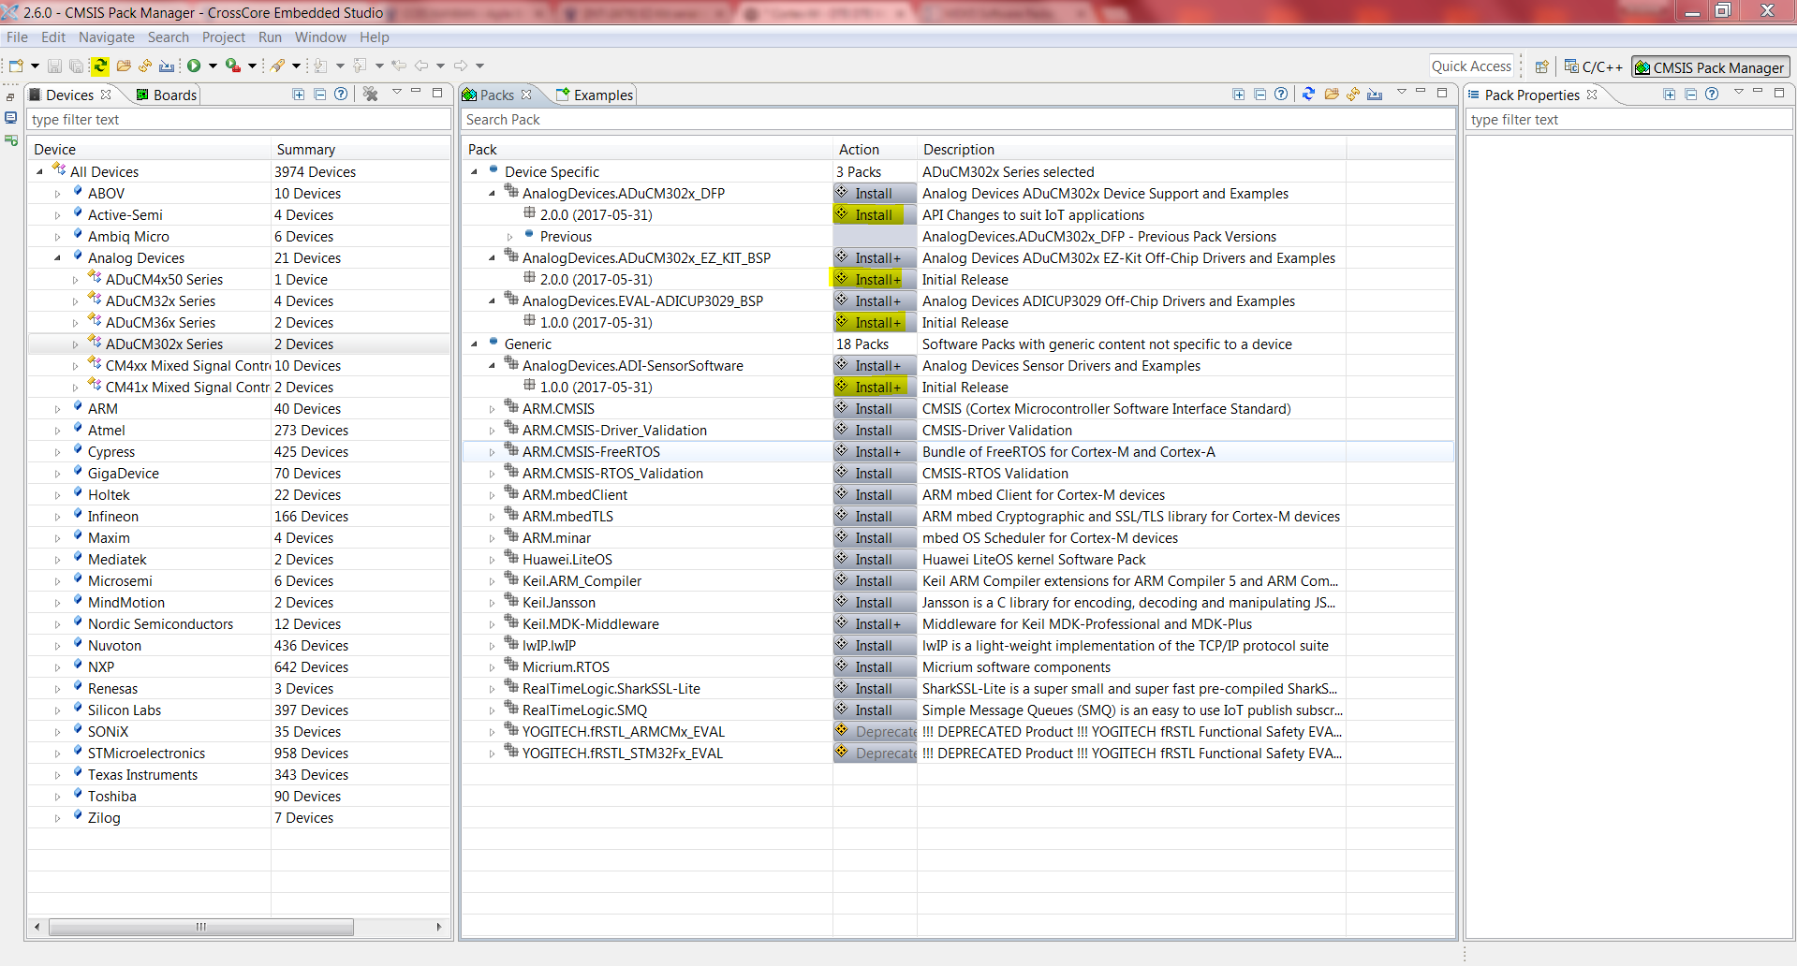Click the Devices horizontal scrollbar thumb
This screenshot has height=966, width=1797.
coord(201,927)
